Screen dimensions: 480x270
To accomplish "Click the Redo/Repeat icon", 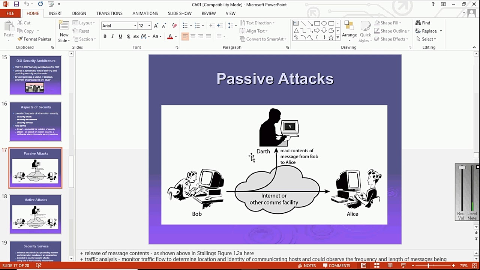I will pyautogui.click(x=40, y=4).
